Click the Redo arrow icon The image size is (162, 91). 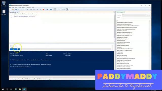coord(34,10)
